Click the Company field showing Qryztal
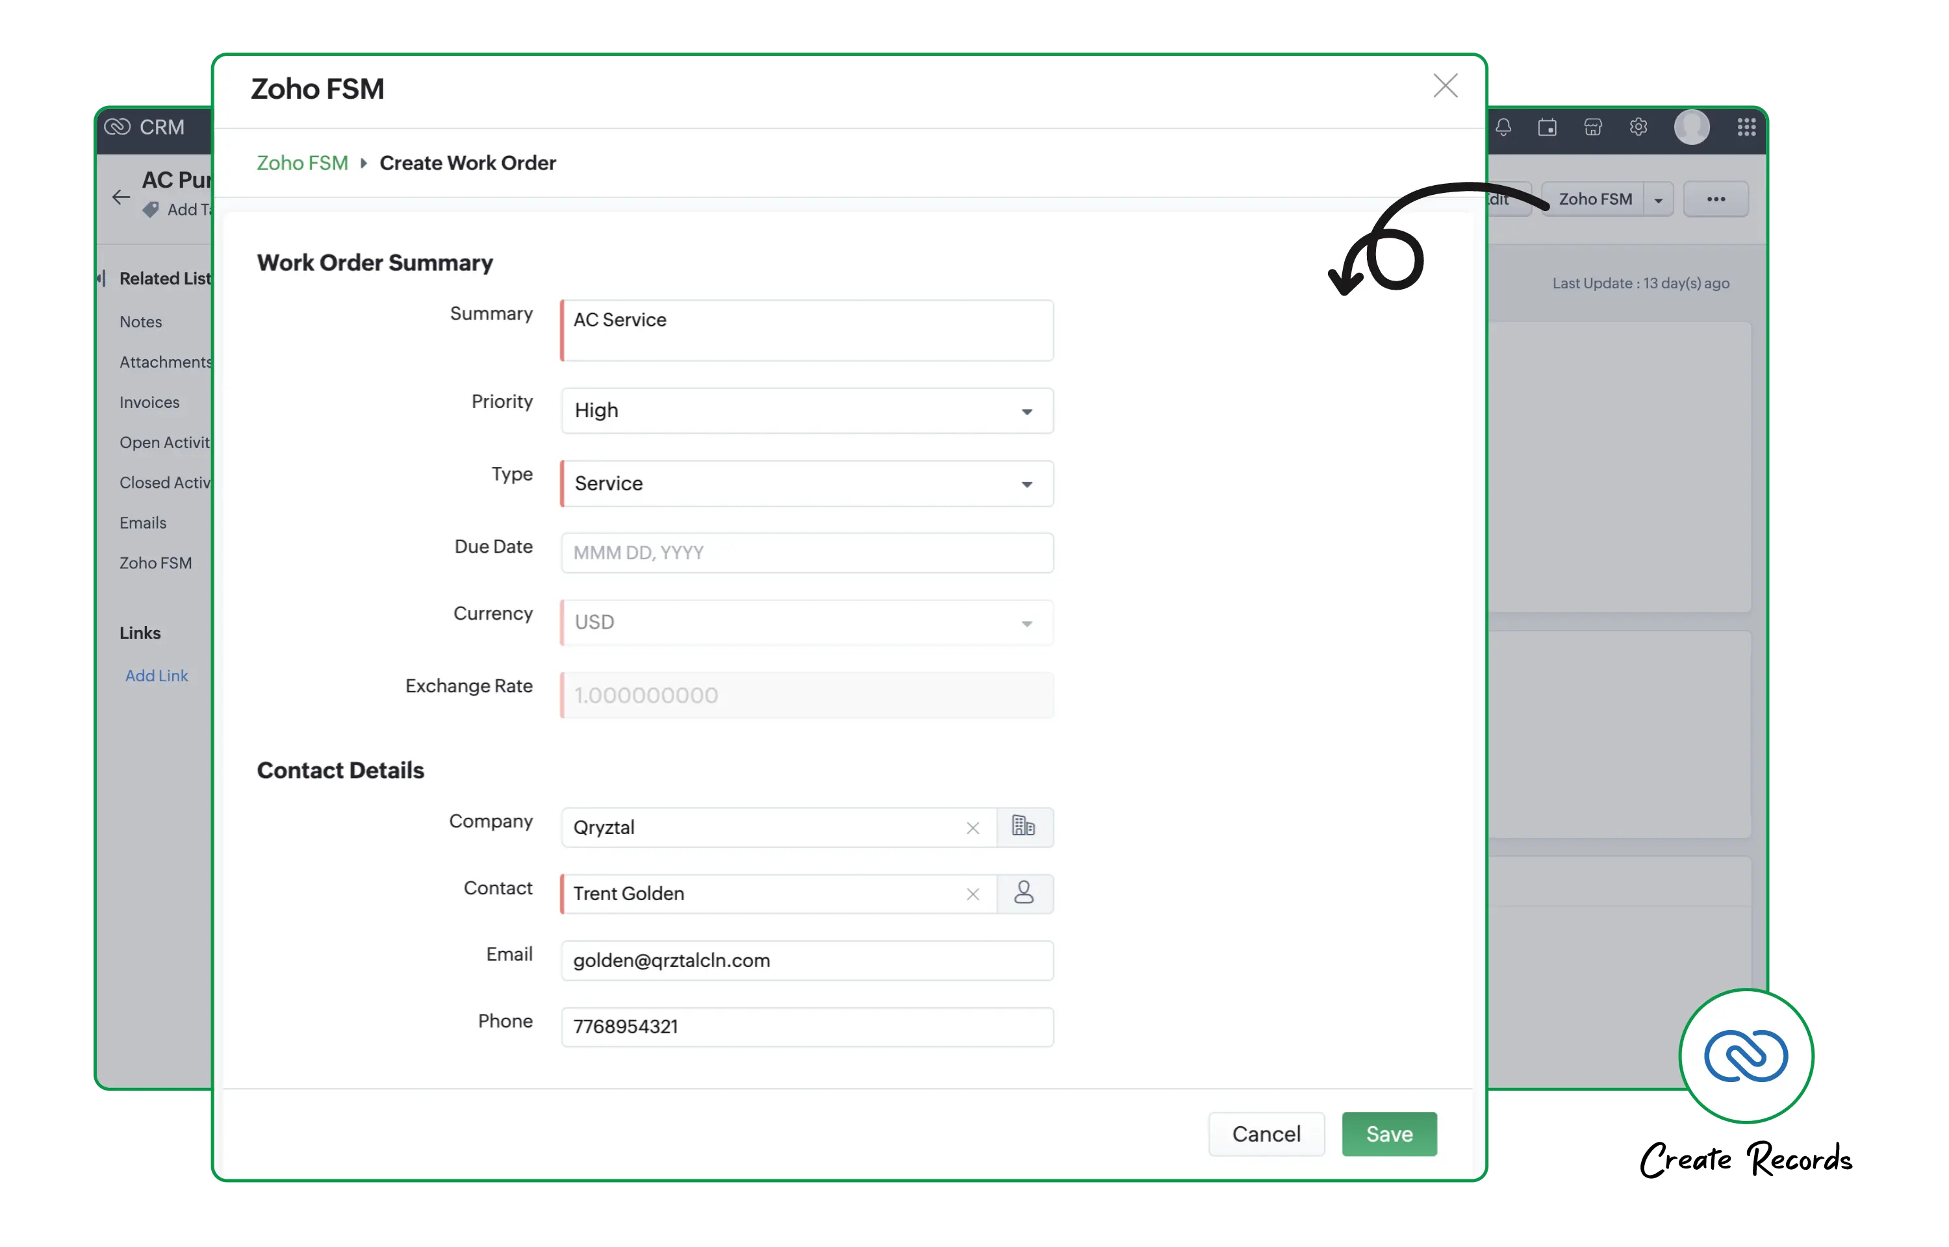The height and width of the screenshot is (1247, 1949). 779,827
